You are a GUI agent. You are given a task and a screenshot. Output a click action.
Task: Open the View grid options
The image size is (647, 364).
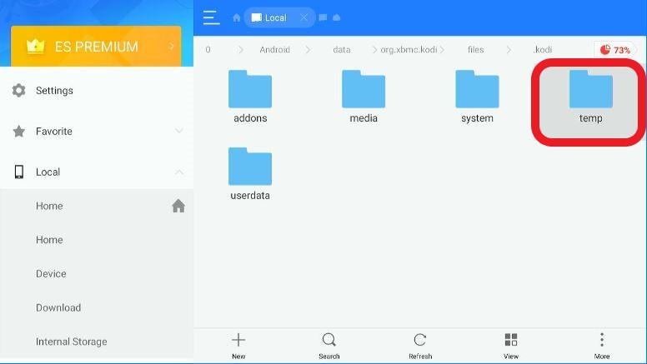coord(511,346)
